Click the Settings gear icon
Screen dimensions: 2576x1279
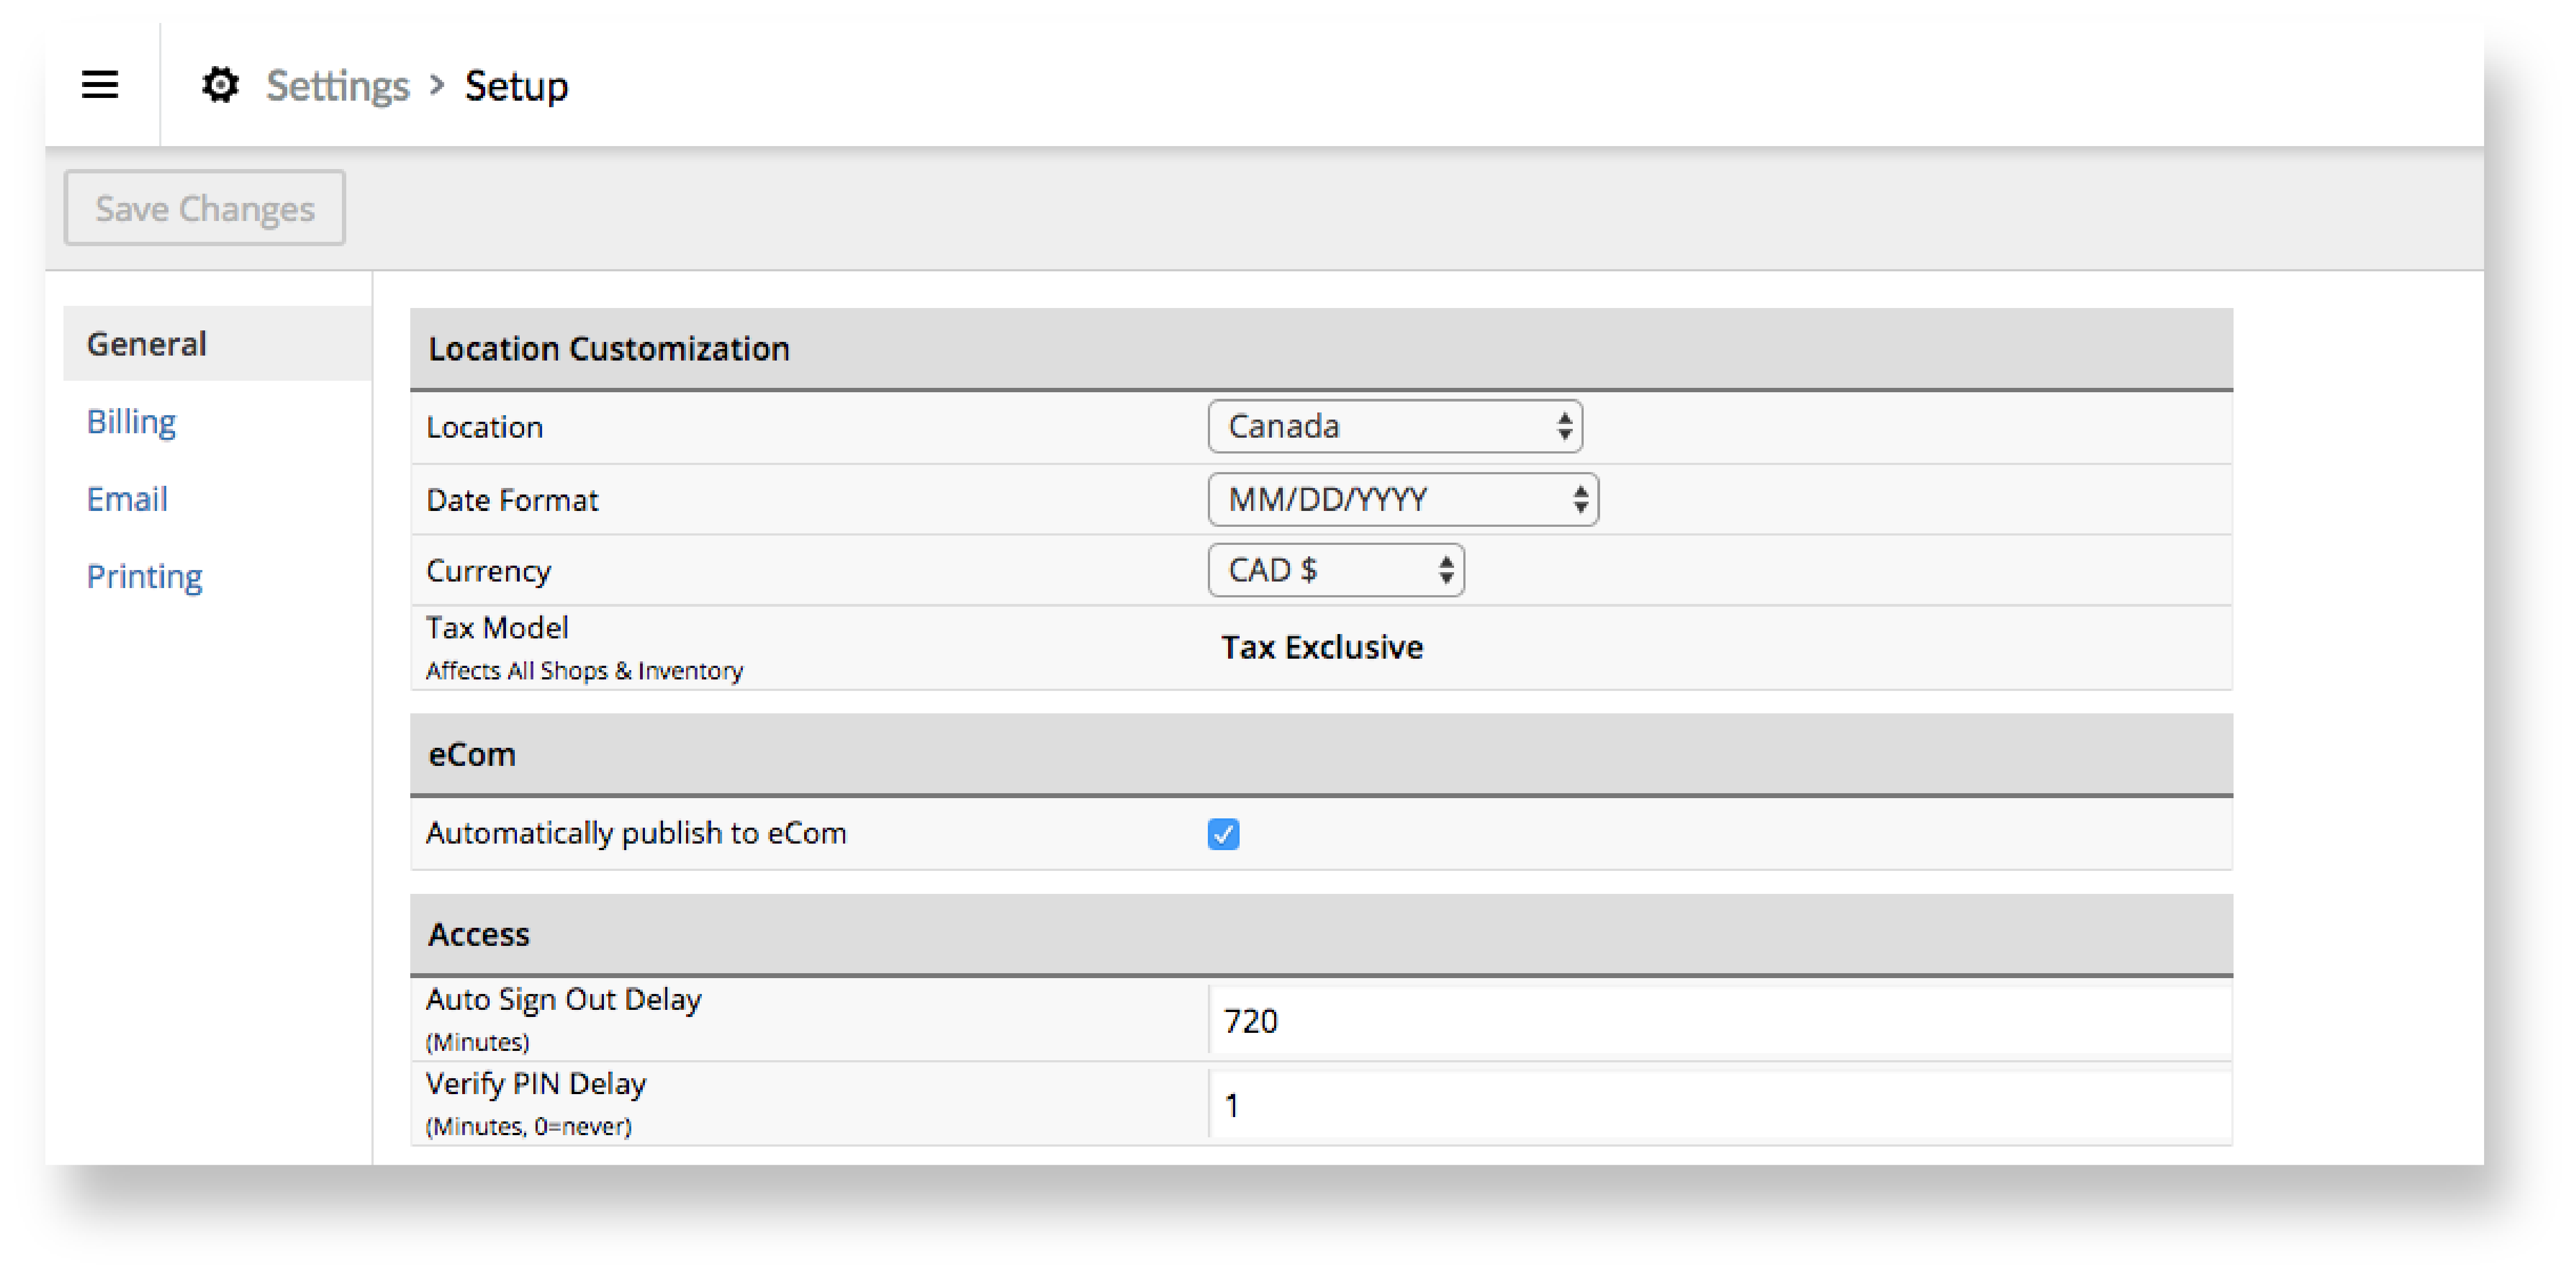click(x=220, y=85)
